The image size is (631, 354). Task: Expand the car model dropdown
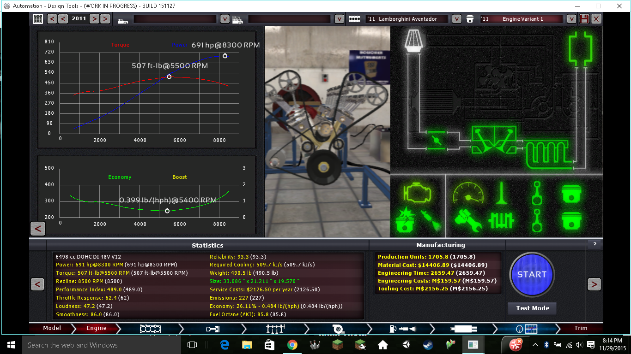[224, 19]
